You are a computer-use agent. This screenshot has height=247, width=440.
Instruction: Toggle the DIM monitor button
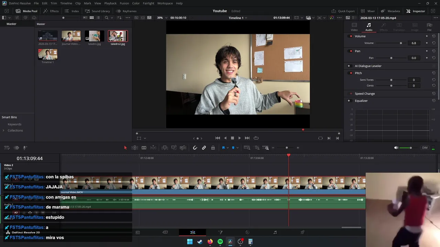pos(425,148)
